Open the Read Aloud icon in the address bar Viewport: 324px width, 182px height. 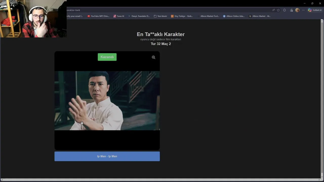[x=273, y=10]
